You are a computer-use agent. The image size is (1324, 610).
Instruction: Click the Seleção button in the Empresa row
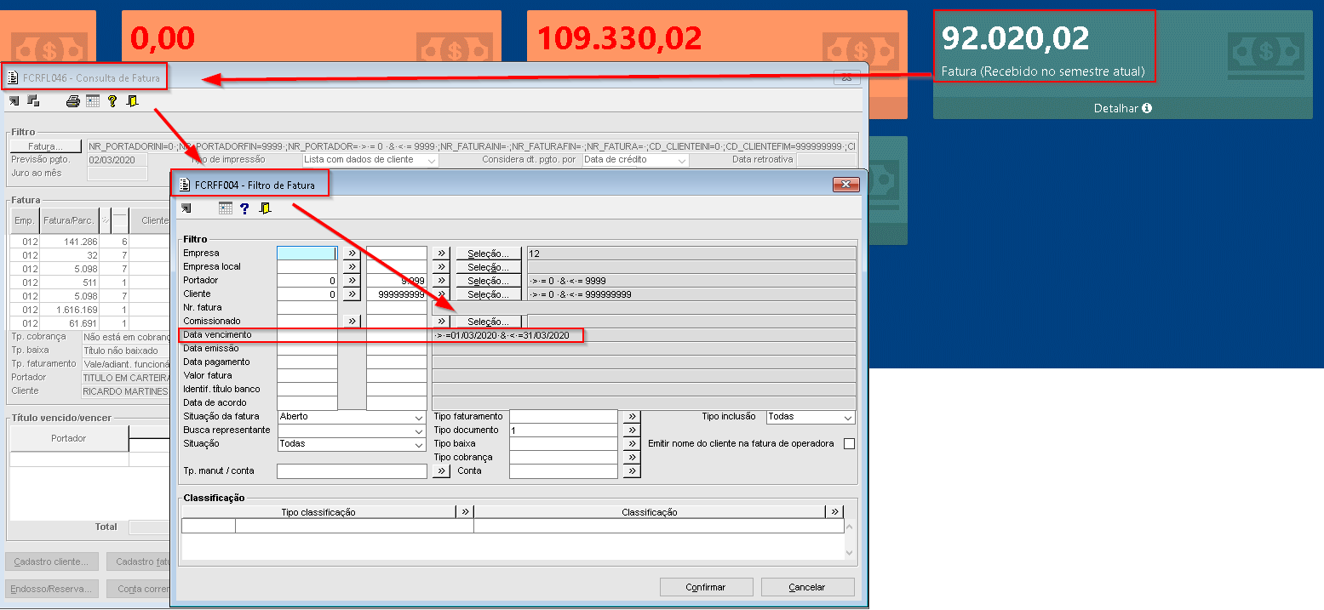click(x=489, y=254)
